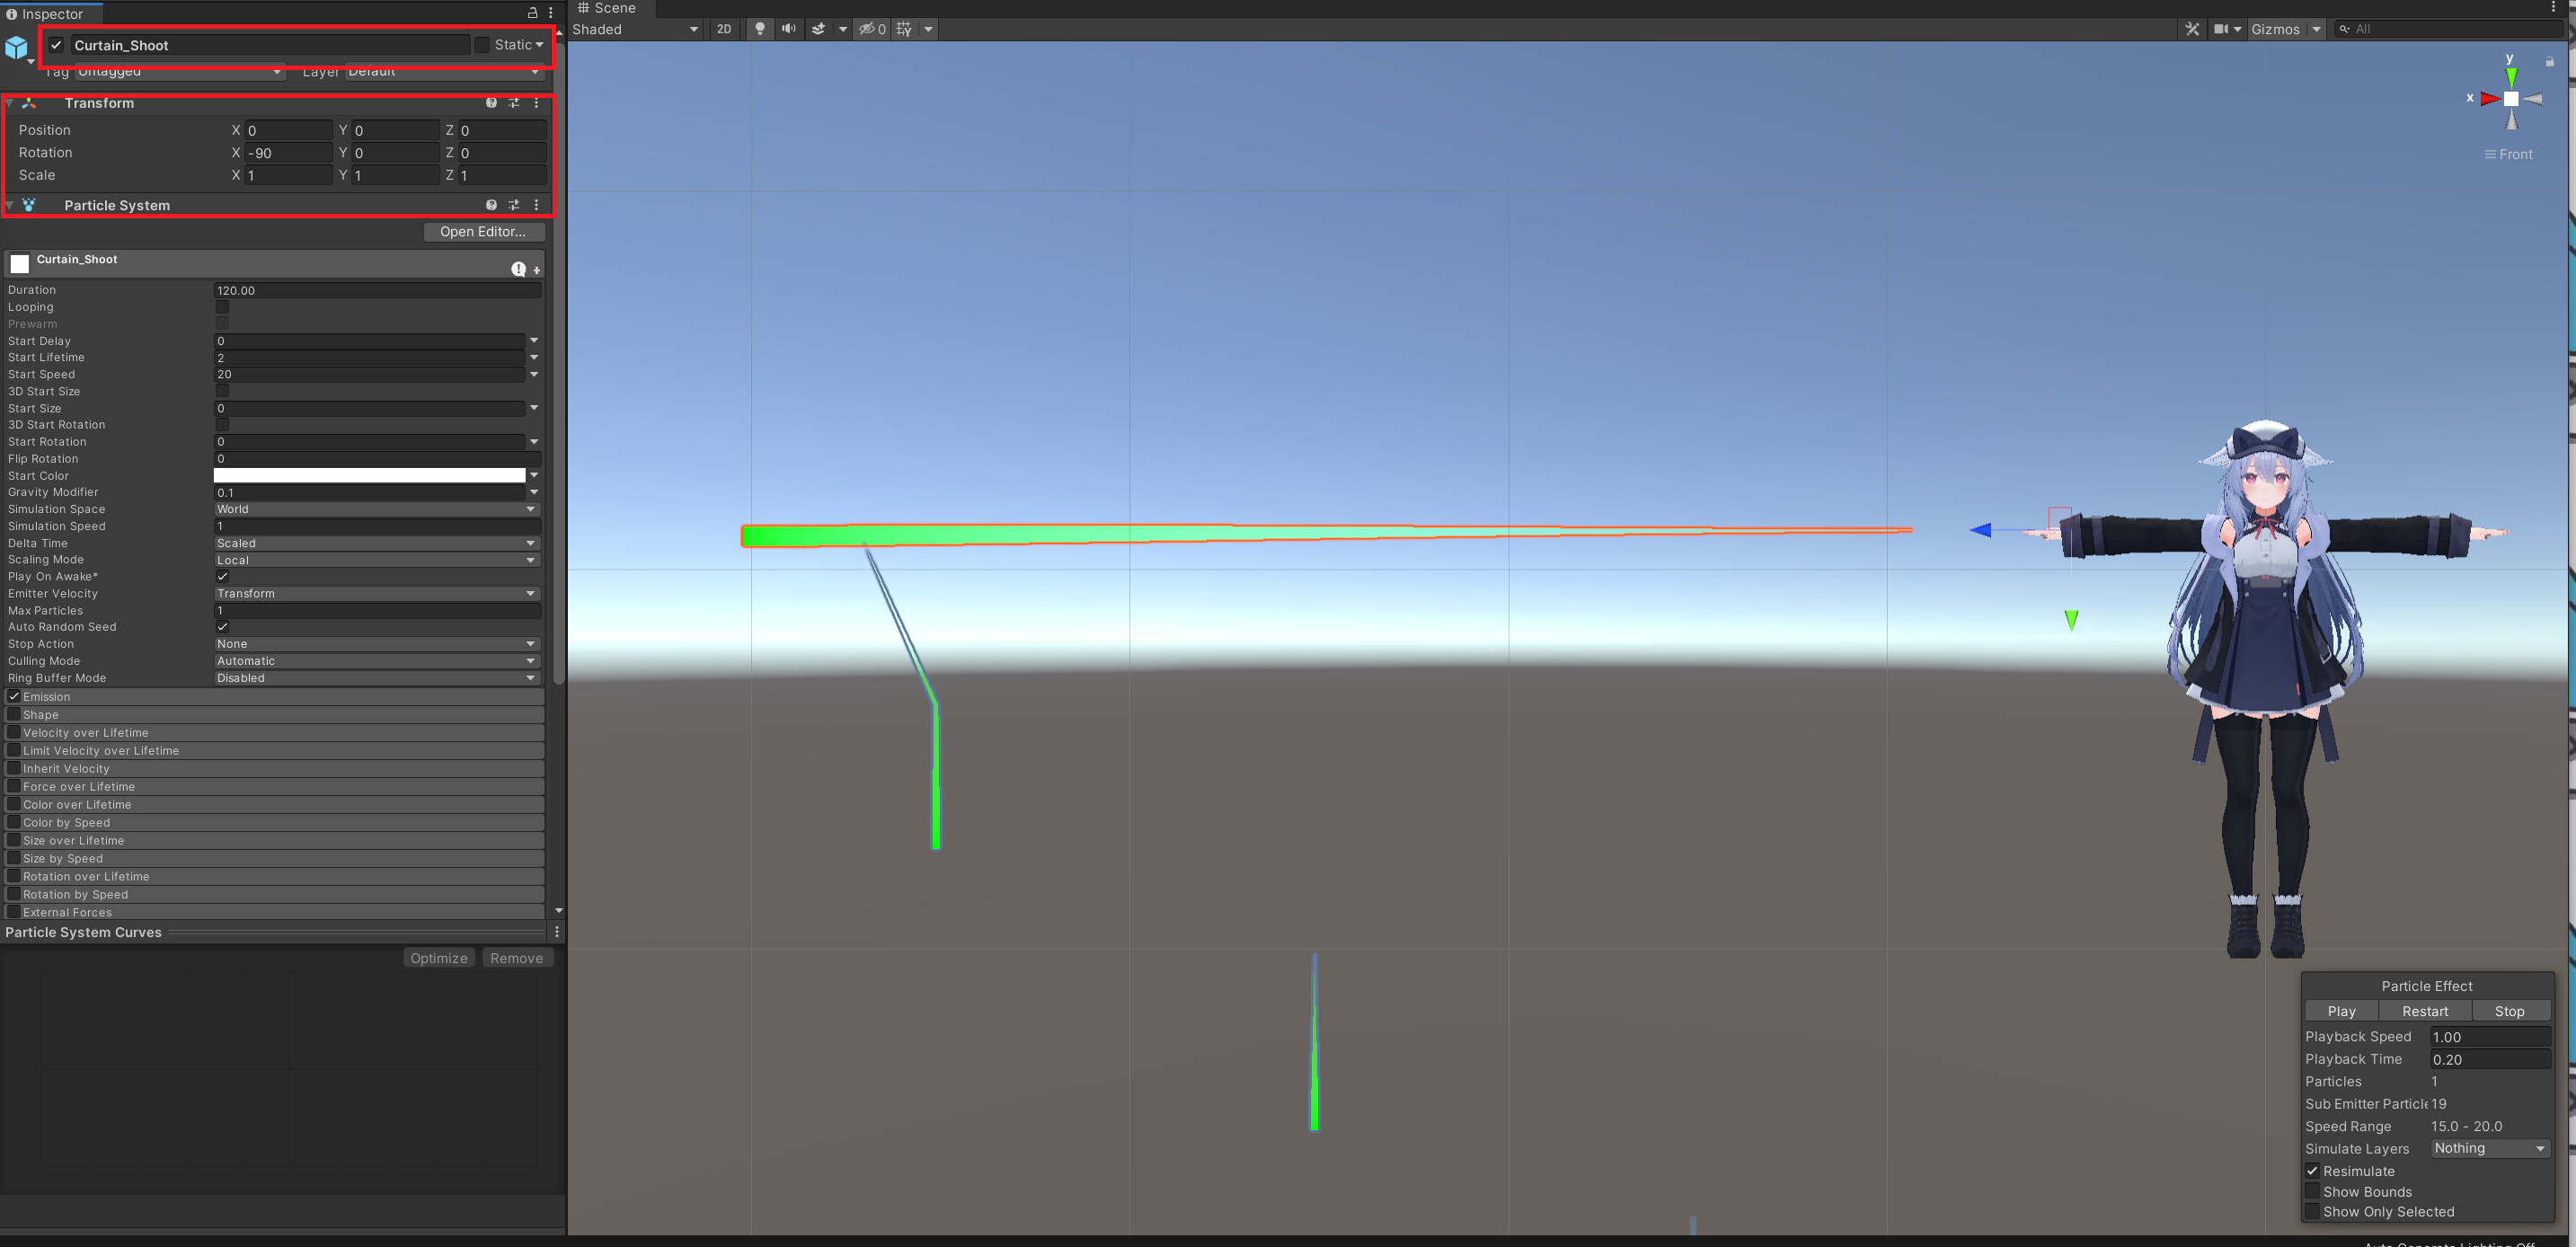Image resolution: width=2576 pixels, height=1247 pixels.
Task: Lock the Inspector panel
Action: pyautogui.click(x=532, y=13)
